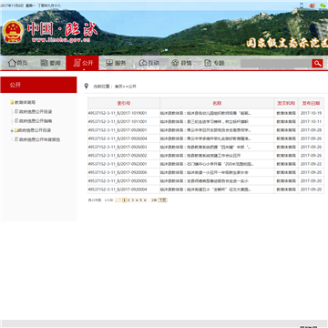The image size is (328, 328).
Task: Open the article title dated 2017-10-11
Action: (204, 121)
